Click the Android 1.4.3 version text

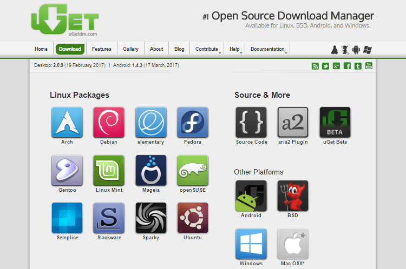pos(146,65)
